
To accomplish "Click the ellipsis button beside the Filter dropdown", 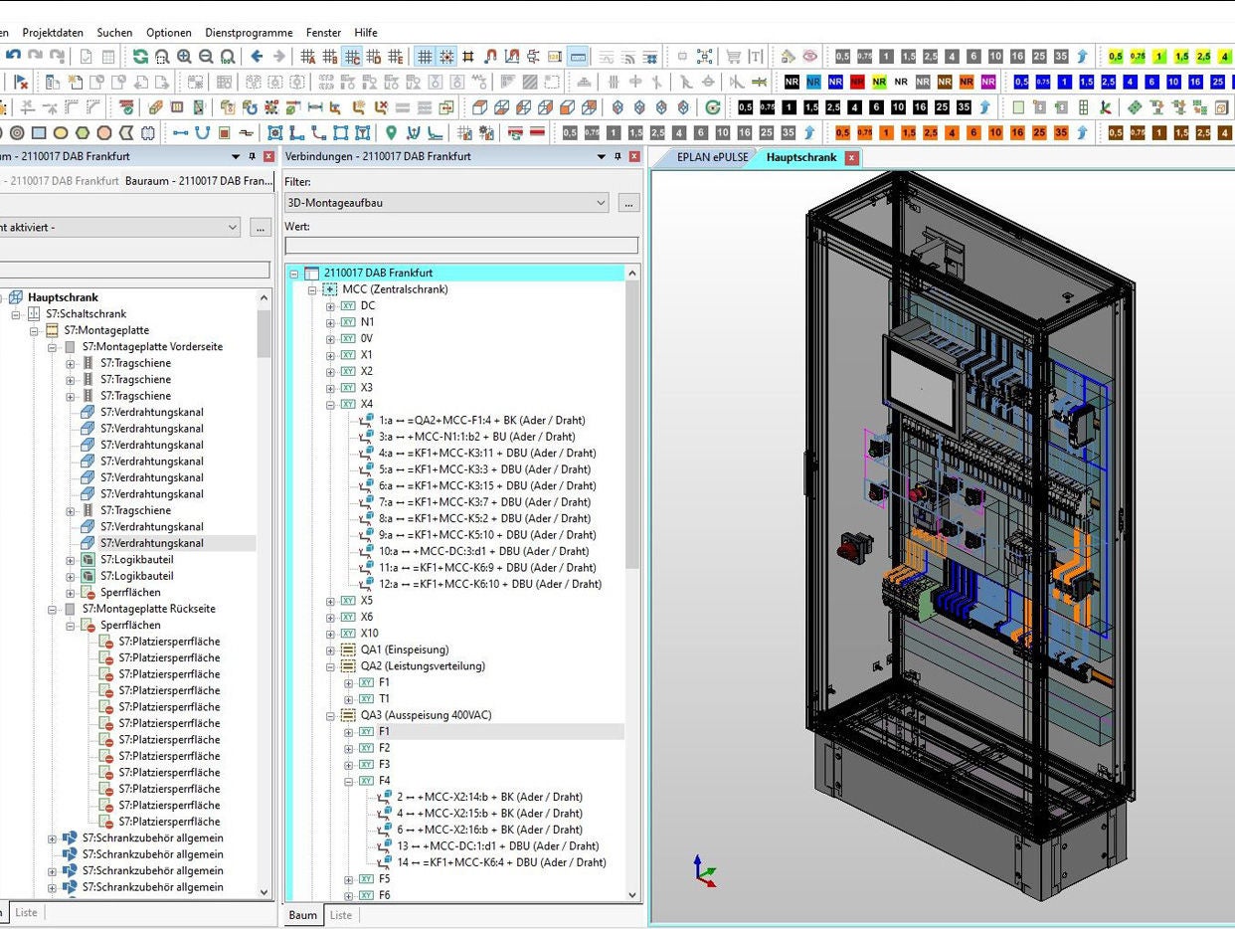I will (627, 202).
